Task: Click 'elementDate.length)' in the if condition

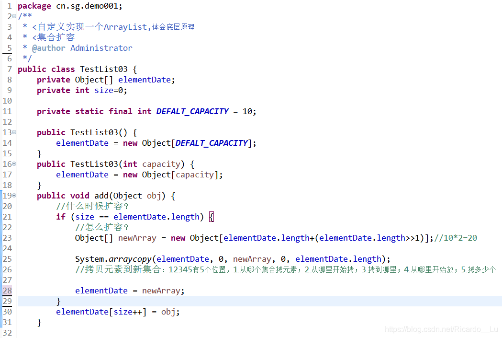Action: 158,217
